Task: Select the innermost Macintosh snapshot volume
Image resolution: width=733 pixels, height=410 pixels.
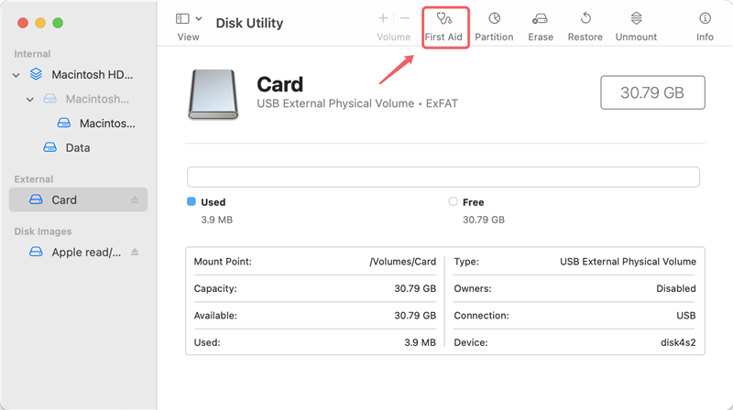Action: pos(106,123)
